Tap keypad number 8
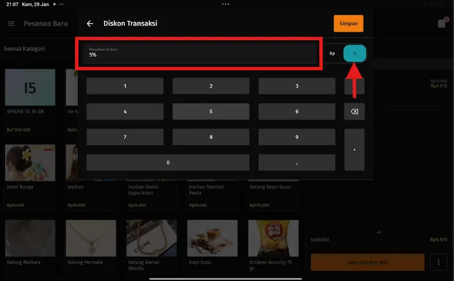 tap(211, 137)
